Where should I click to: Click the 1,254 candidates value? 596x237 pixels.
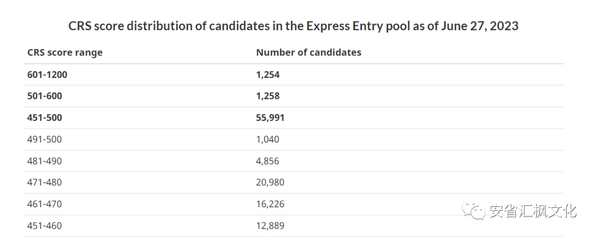pyautogui.click(x=268, y=75)
